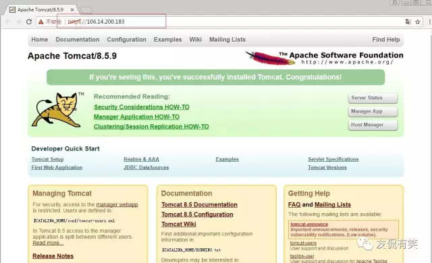Open the Tomcat Versions link
Viewport: 432px width, 263px height.
[x=327, y=167]
